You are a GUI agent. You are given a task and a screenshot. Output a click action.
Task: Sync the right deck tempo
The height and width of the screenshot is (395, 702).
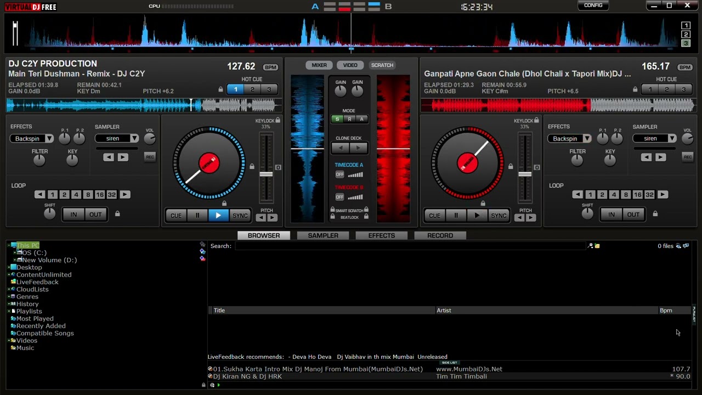499,216
